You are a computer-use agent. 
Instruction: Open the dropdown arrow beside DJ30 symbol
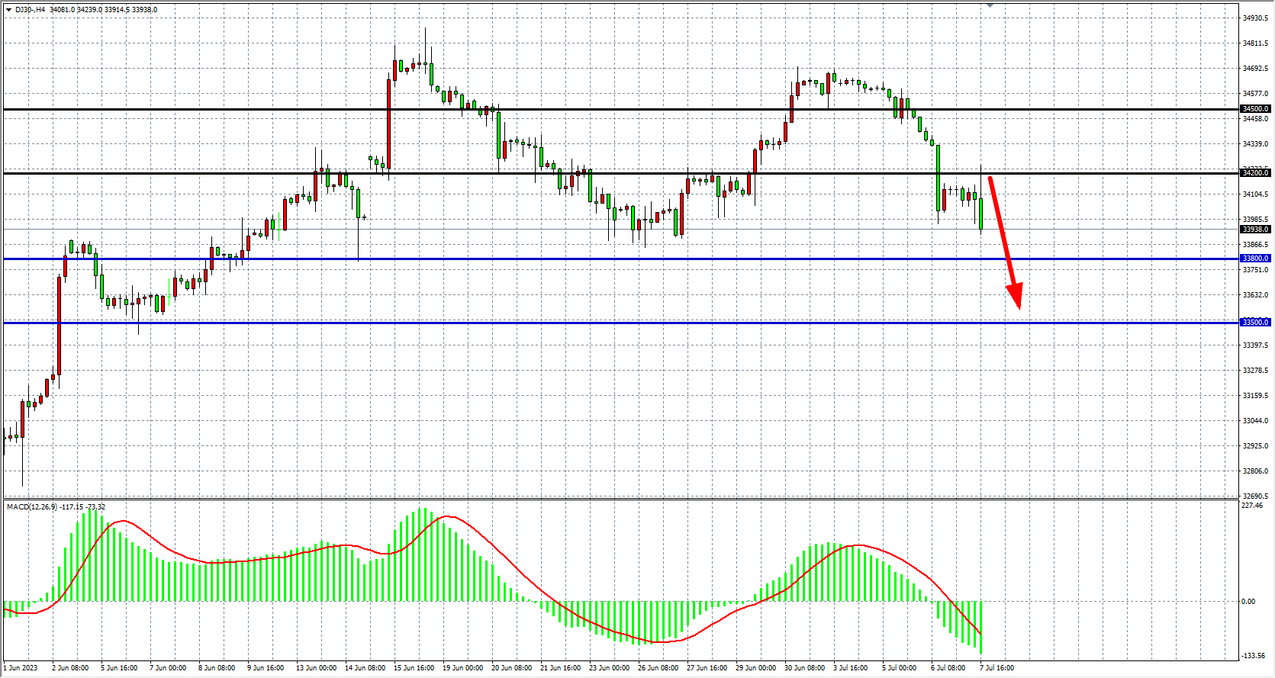(8, 10)
